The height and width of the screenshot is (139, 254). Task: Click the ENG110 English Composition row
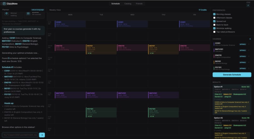pos(232,56)
